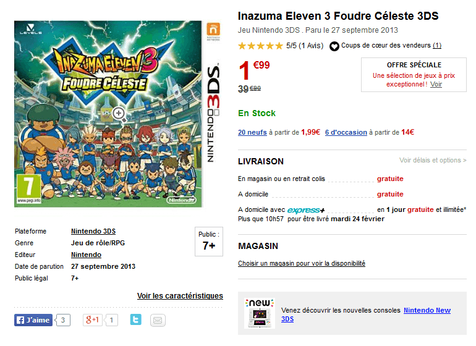Click the Public 7+ age rating box

click(208, 241)
